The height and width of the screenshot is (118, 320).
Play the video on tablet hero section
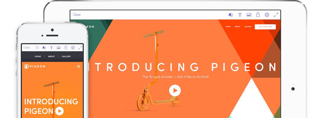pyautogui.click(x=175, y=90)
